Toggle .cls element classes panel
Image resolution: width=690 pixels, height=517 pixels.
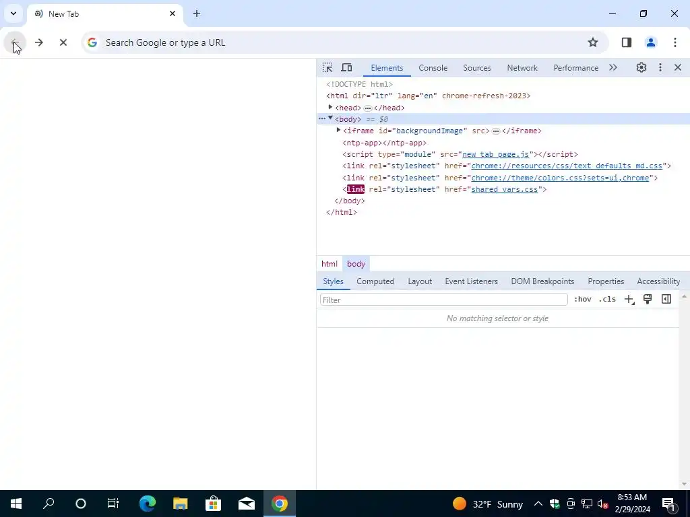click(x=607, y=300)
